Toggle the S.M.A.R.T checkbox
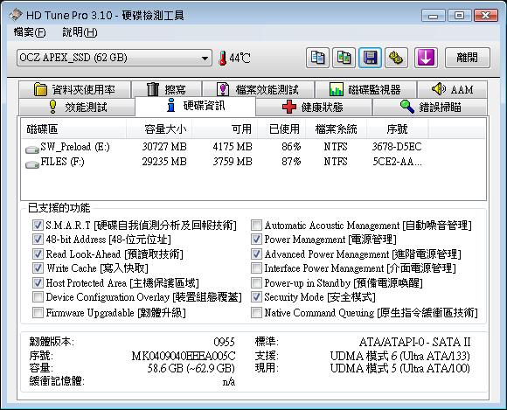 38,225
